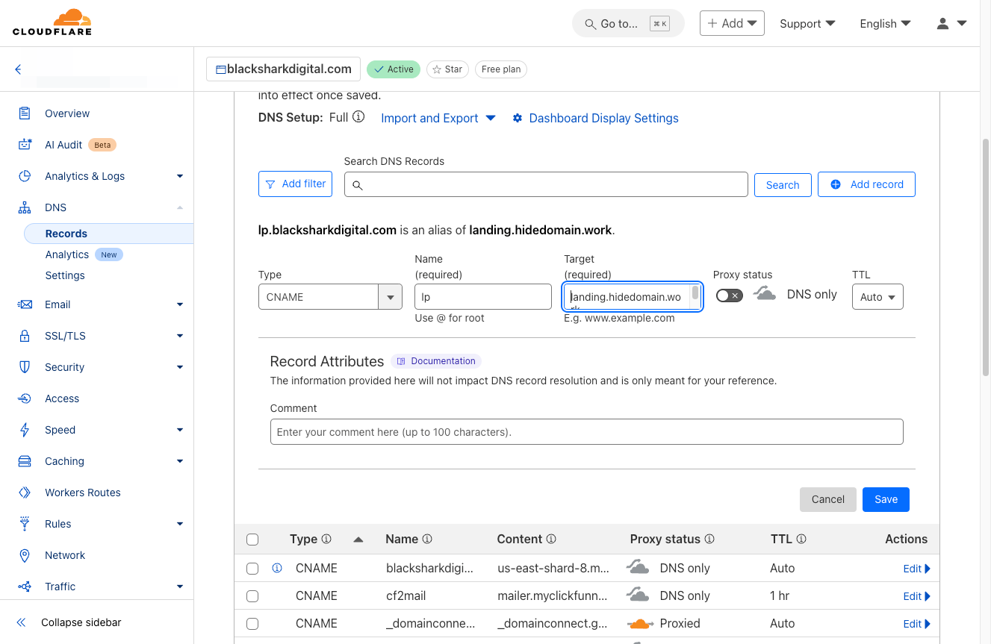Screen dimensions: 991x644
Task: Click the Search DNS Records field
Action: (x=546, y=184)
